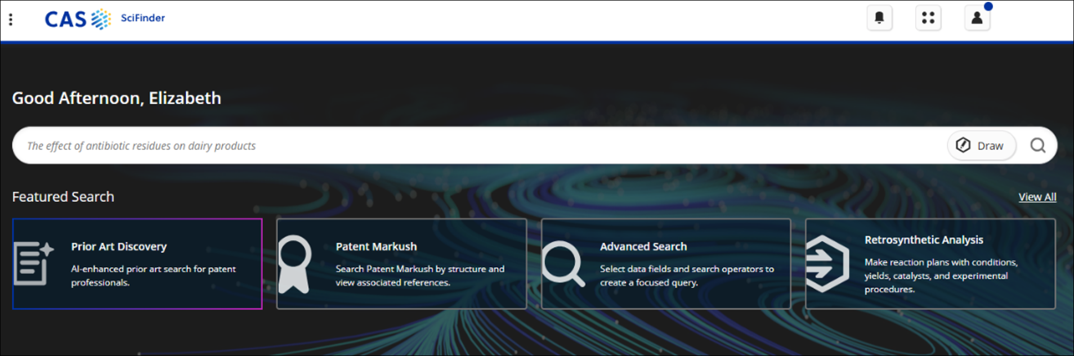Click 'Select data fields and search operators' description
Viewport: 1074px width, 356px height.
(687, 276)
